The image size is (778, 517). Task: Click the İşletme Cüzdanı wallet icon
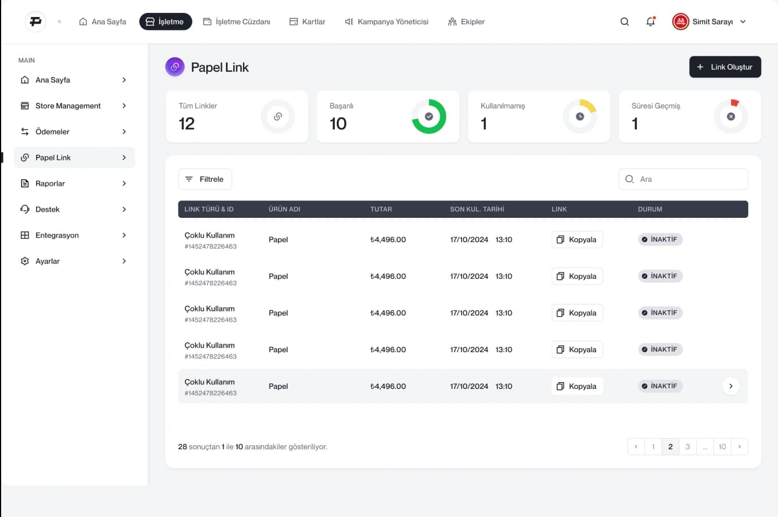point(207,21)
